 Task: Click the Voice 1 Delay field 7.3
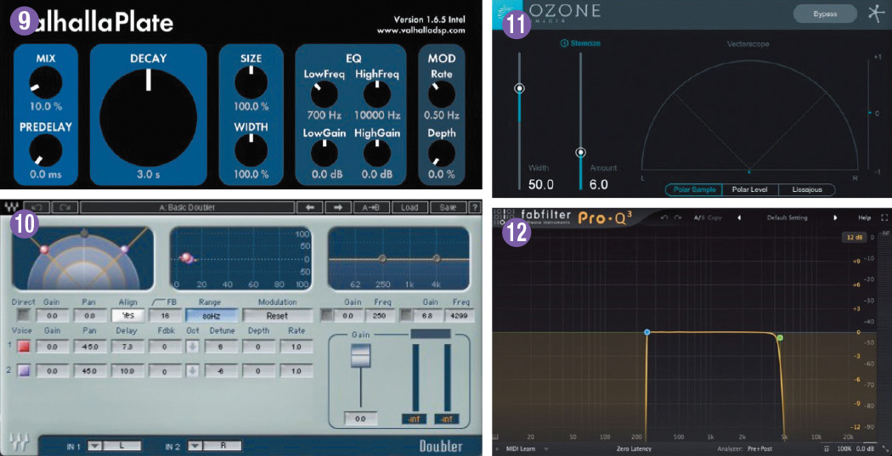128,346
